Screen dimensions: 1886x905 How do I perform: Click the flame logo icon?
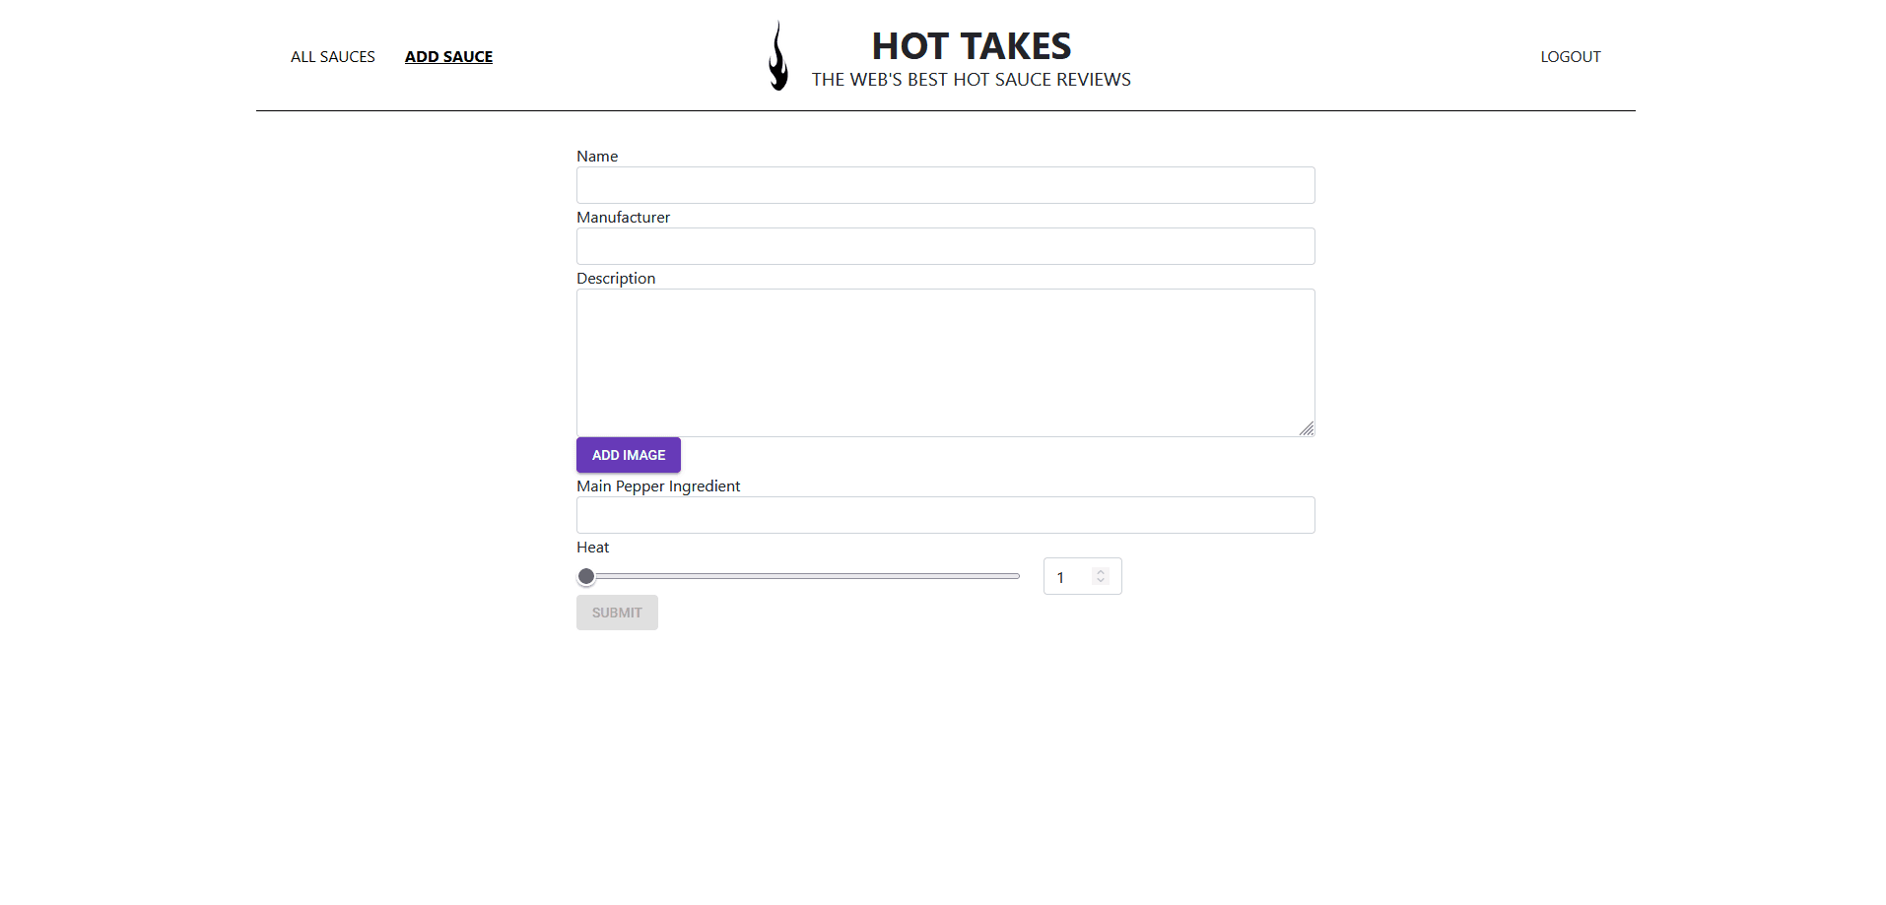pos(777,55)
